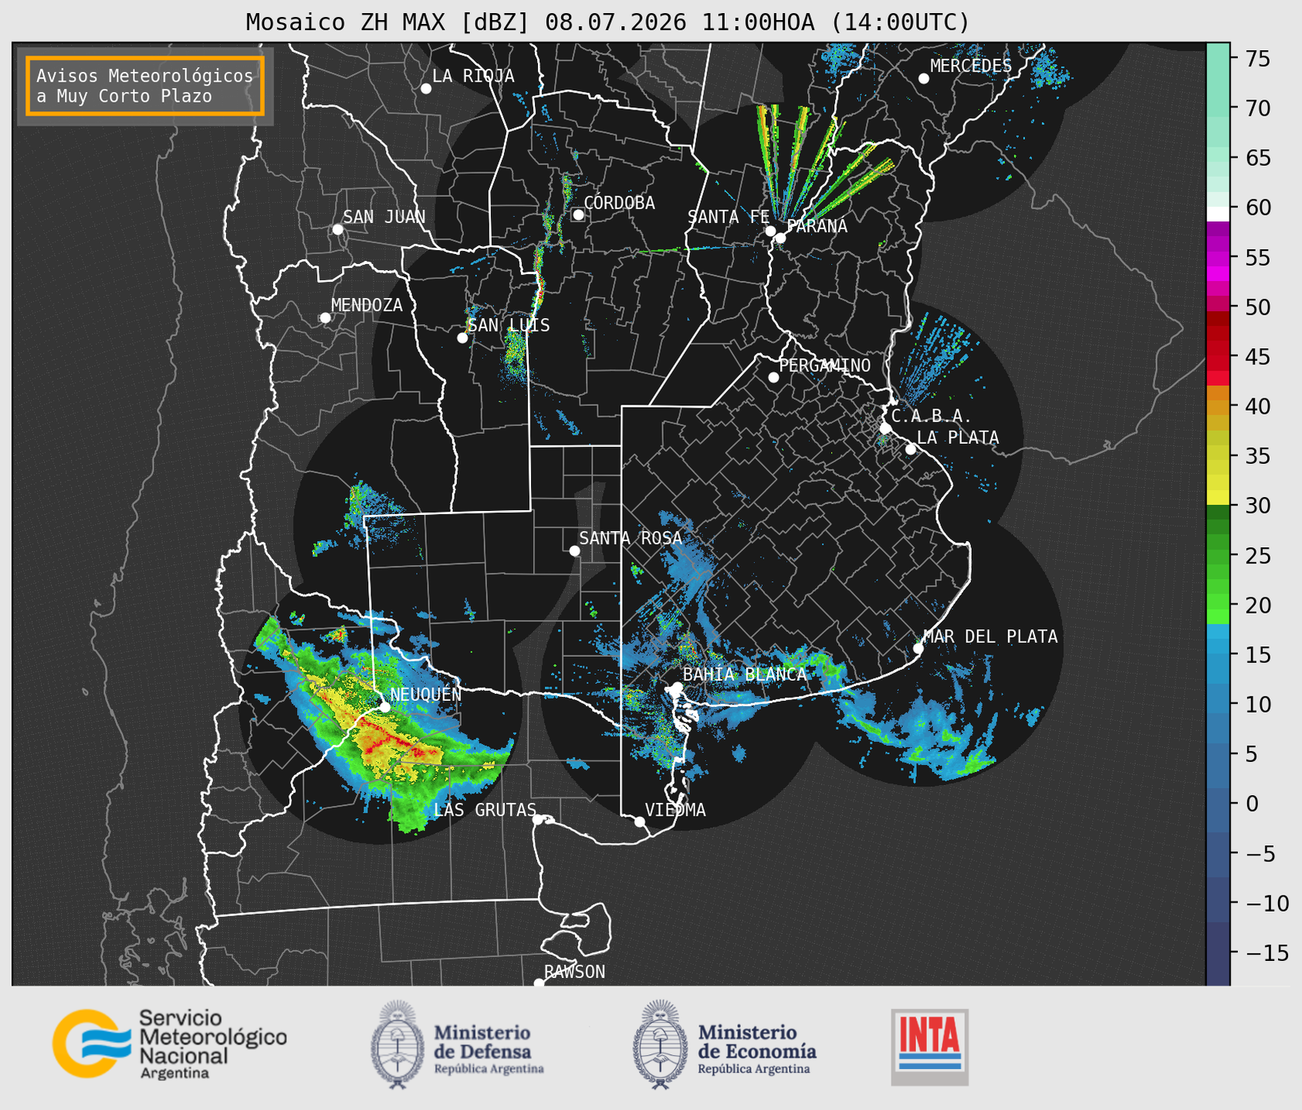Click the San Luis city label
The width and height of the screenshot is (1302, 1110).
509,325
